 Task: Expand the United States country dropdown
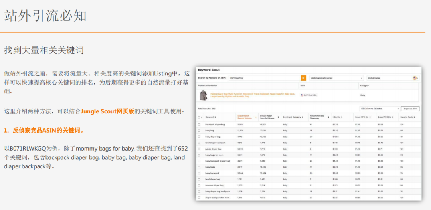point(389,78)
